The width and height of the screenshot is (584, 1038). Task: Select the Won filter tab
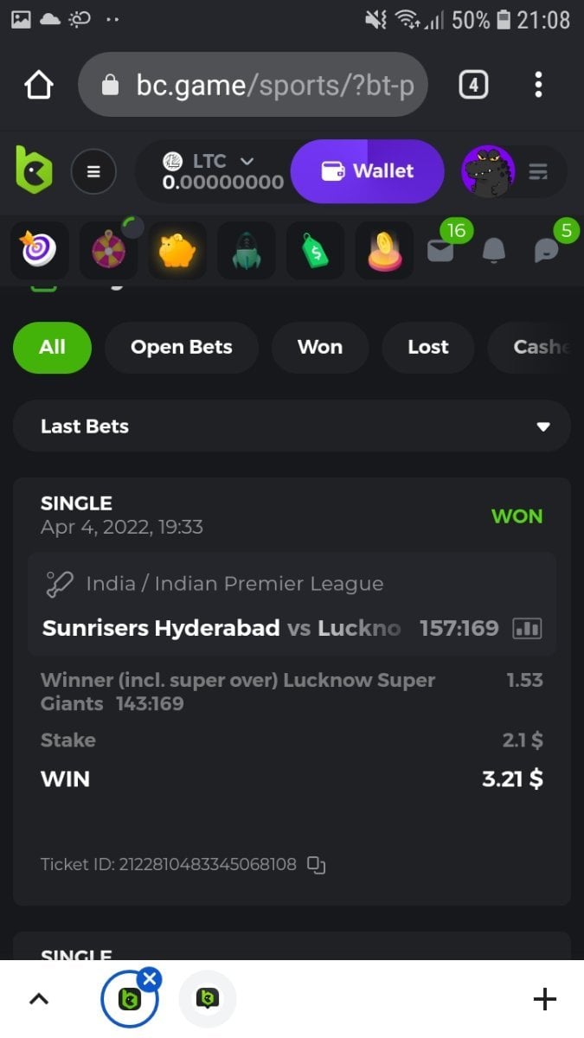click(320, 347)
